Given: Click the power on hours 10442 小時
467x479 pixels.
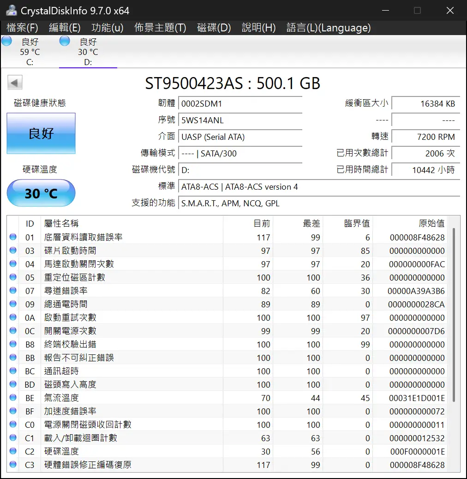Looking at the screenshot, I should point(426,170).
